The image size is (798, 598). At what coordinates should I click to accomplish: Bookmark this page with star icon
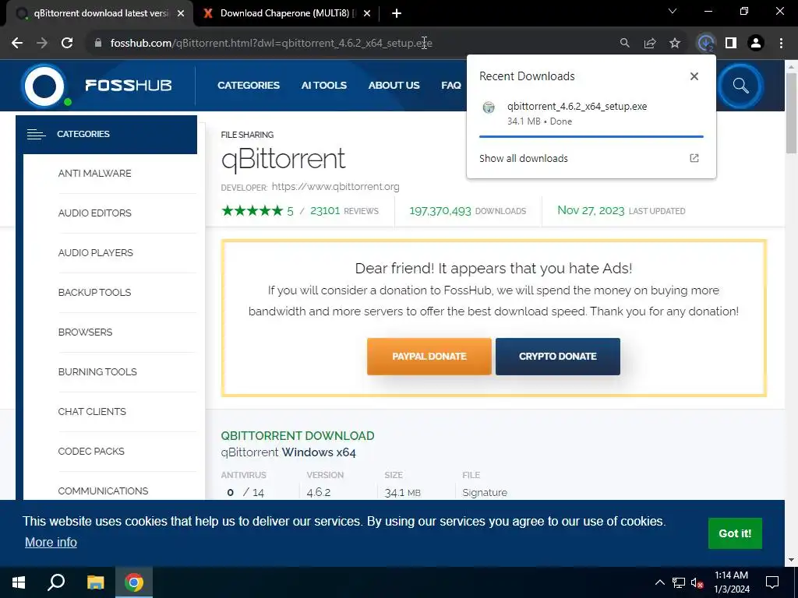coord(675,44)
